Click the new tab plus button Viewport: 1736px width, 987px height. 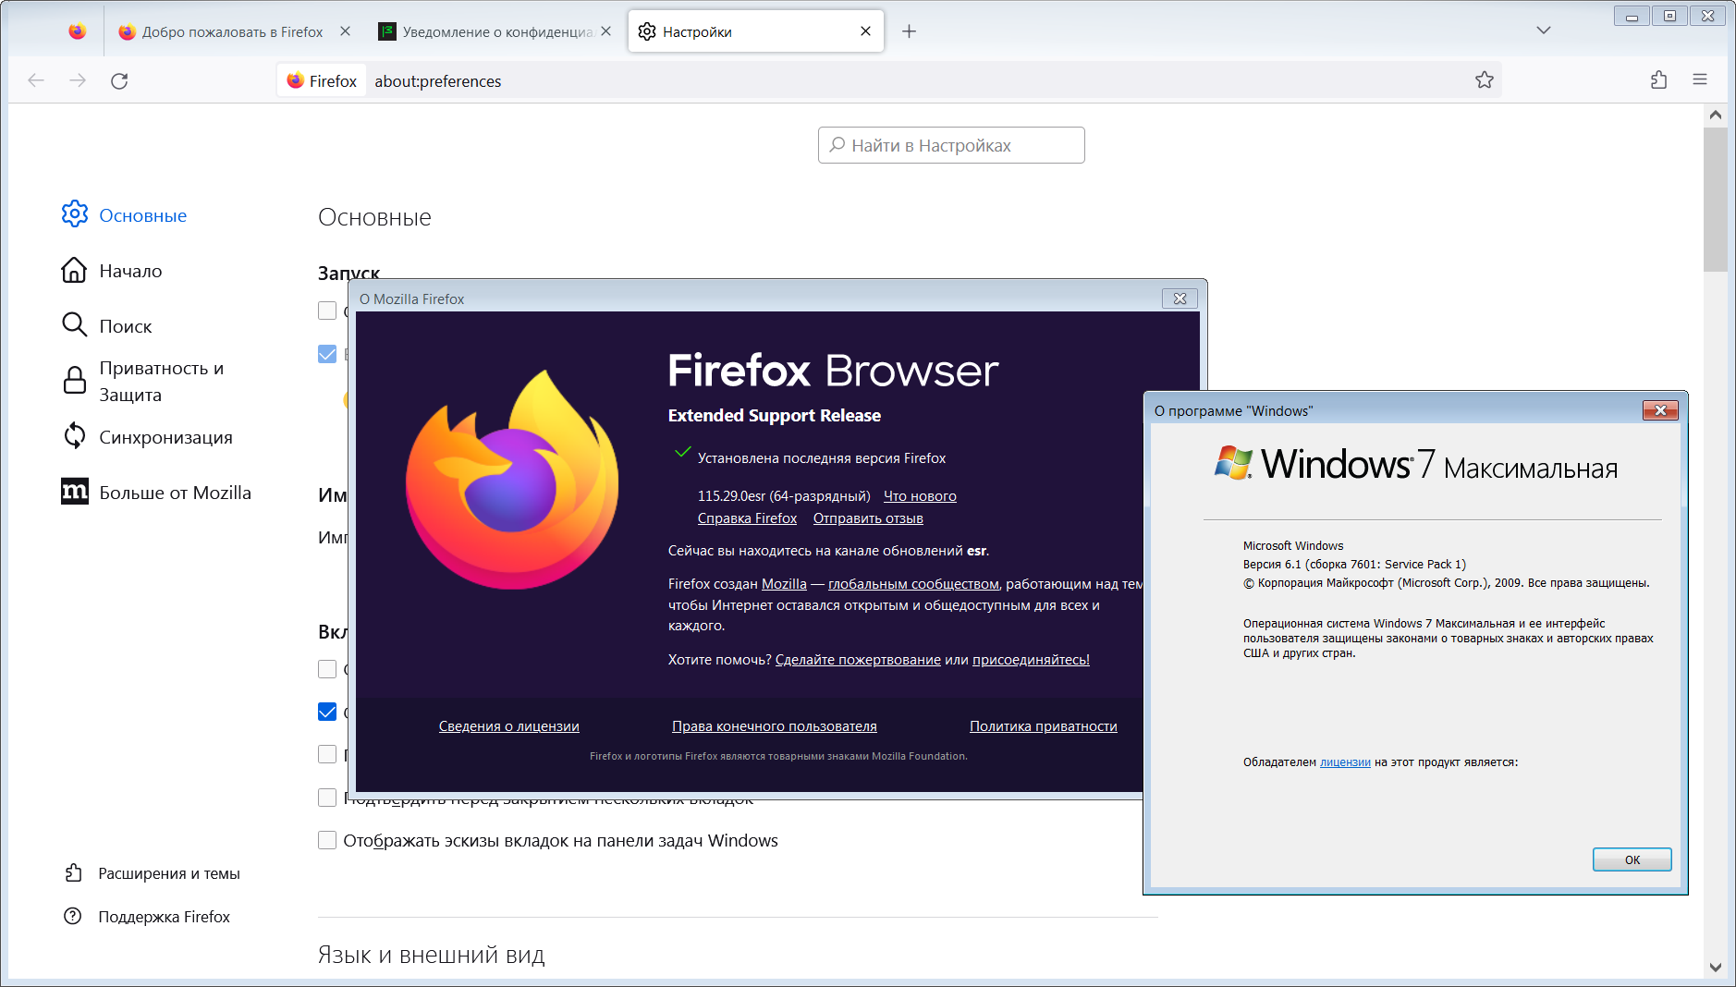[x=909, y=31]
